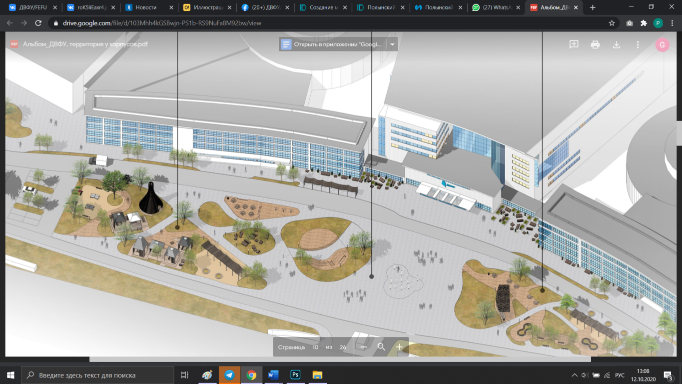The image size is (682, 384).
Task: Expand the 'Открыть в приложении' dropdown arrow
Action: click(392, 44)
